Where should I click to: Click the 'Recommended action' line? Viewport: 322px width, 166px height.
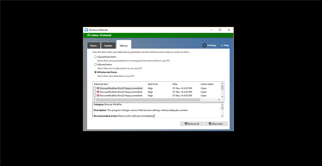point(124,116)
